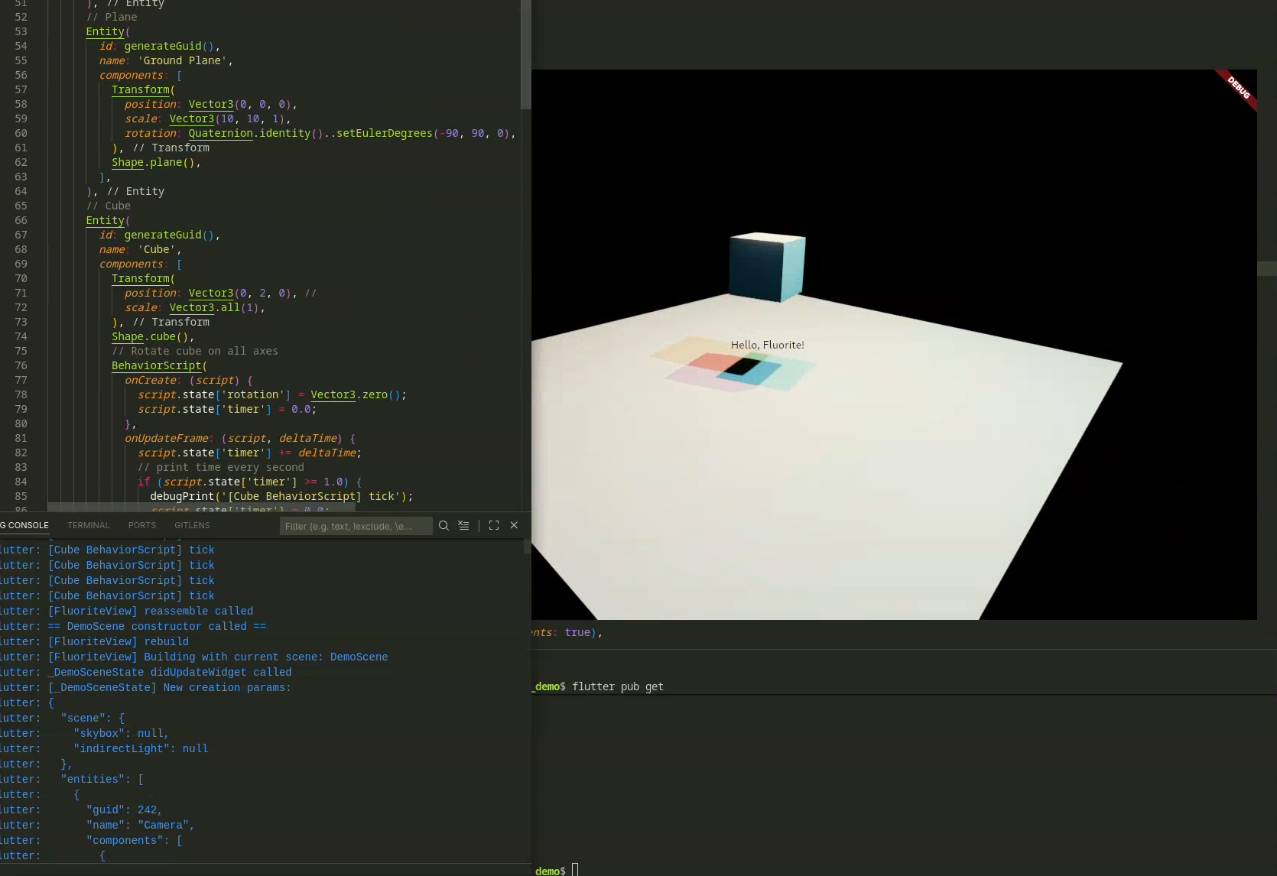Click the red square on the ground plane

716,359
